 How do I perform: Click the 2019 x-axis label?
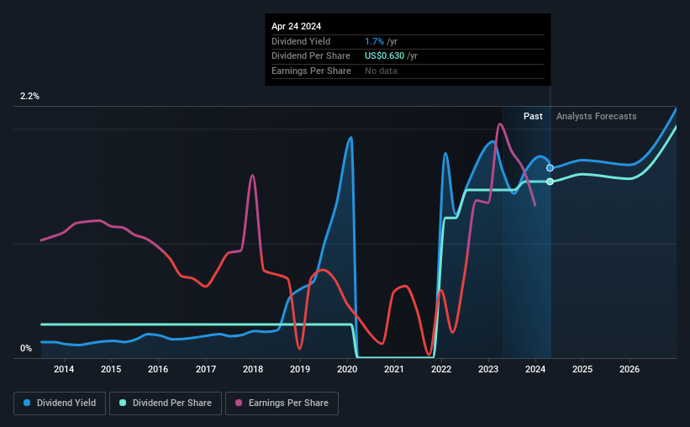click(x=300, y=369)
